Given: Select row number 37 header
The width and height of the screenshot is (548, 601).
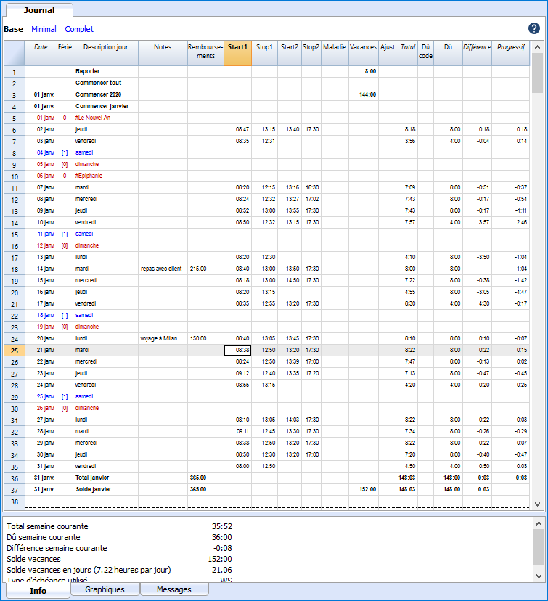Looking at the screenshot, I should coord(15,490).
